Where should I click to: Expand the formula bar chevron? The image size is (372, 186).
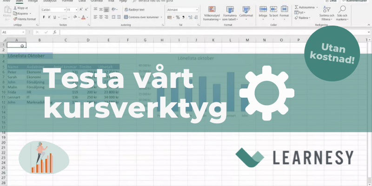(x=369, y=32)
